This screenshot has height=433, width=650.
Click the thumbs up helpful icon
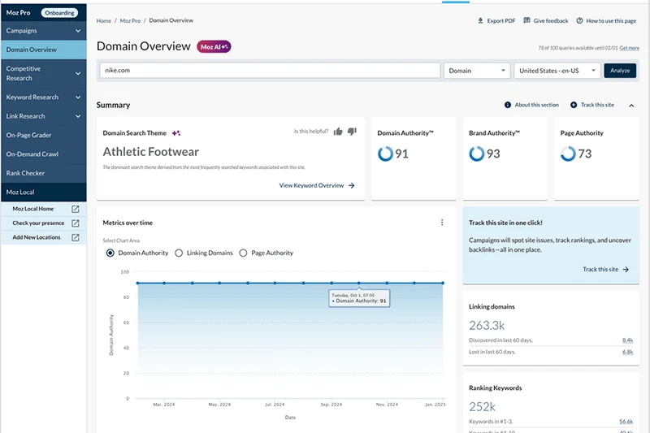click(338, 132)
